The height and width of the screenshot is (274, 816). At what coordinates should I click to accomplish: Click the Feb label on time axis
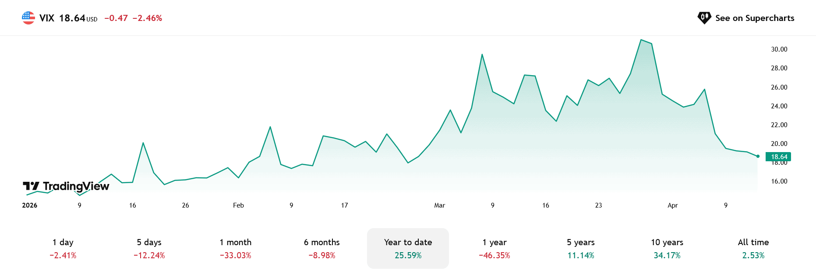[238, 205]
